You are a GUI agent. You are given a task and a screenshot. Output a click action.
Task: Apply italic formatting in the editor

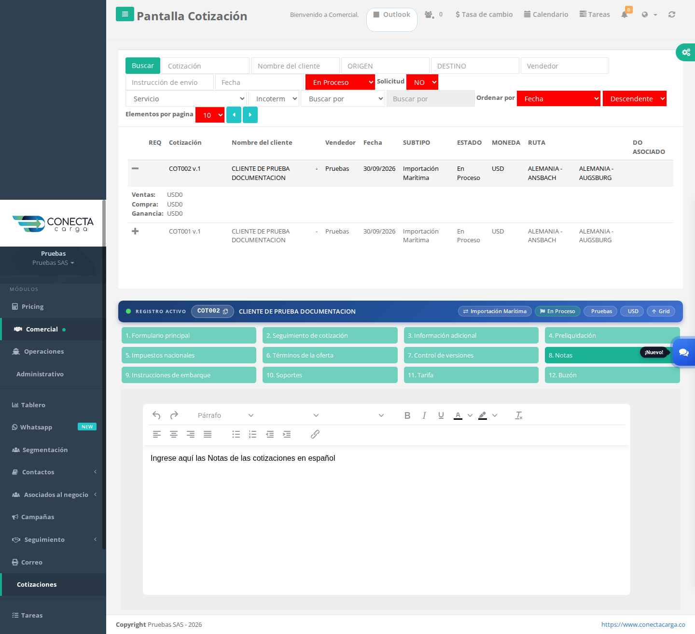(x=424, y=415)
